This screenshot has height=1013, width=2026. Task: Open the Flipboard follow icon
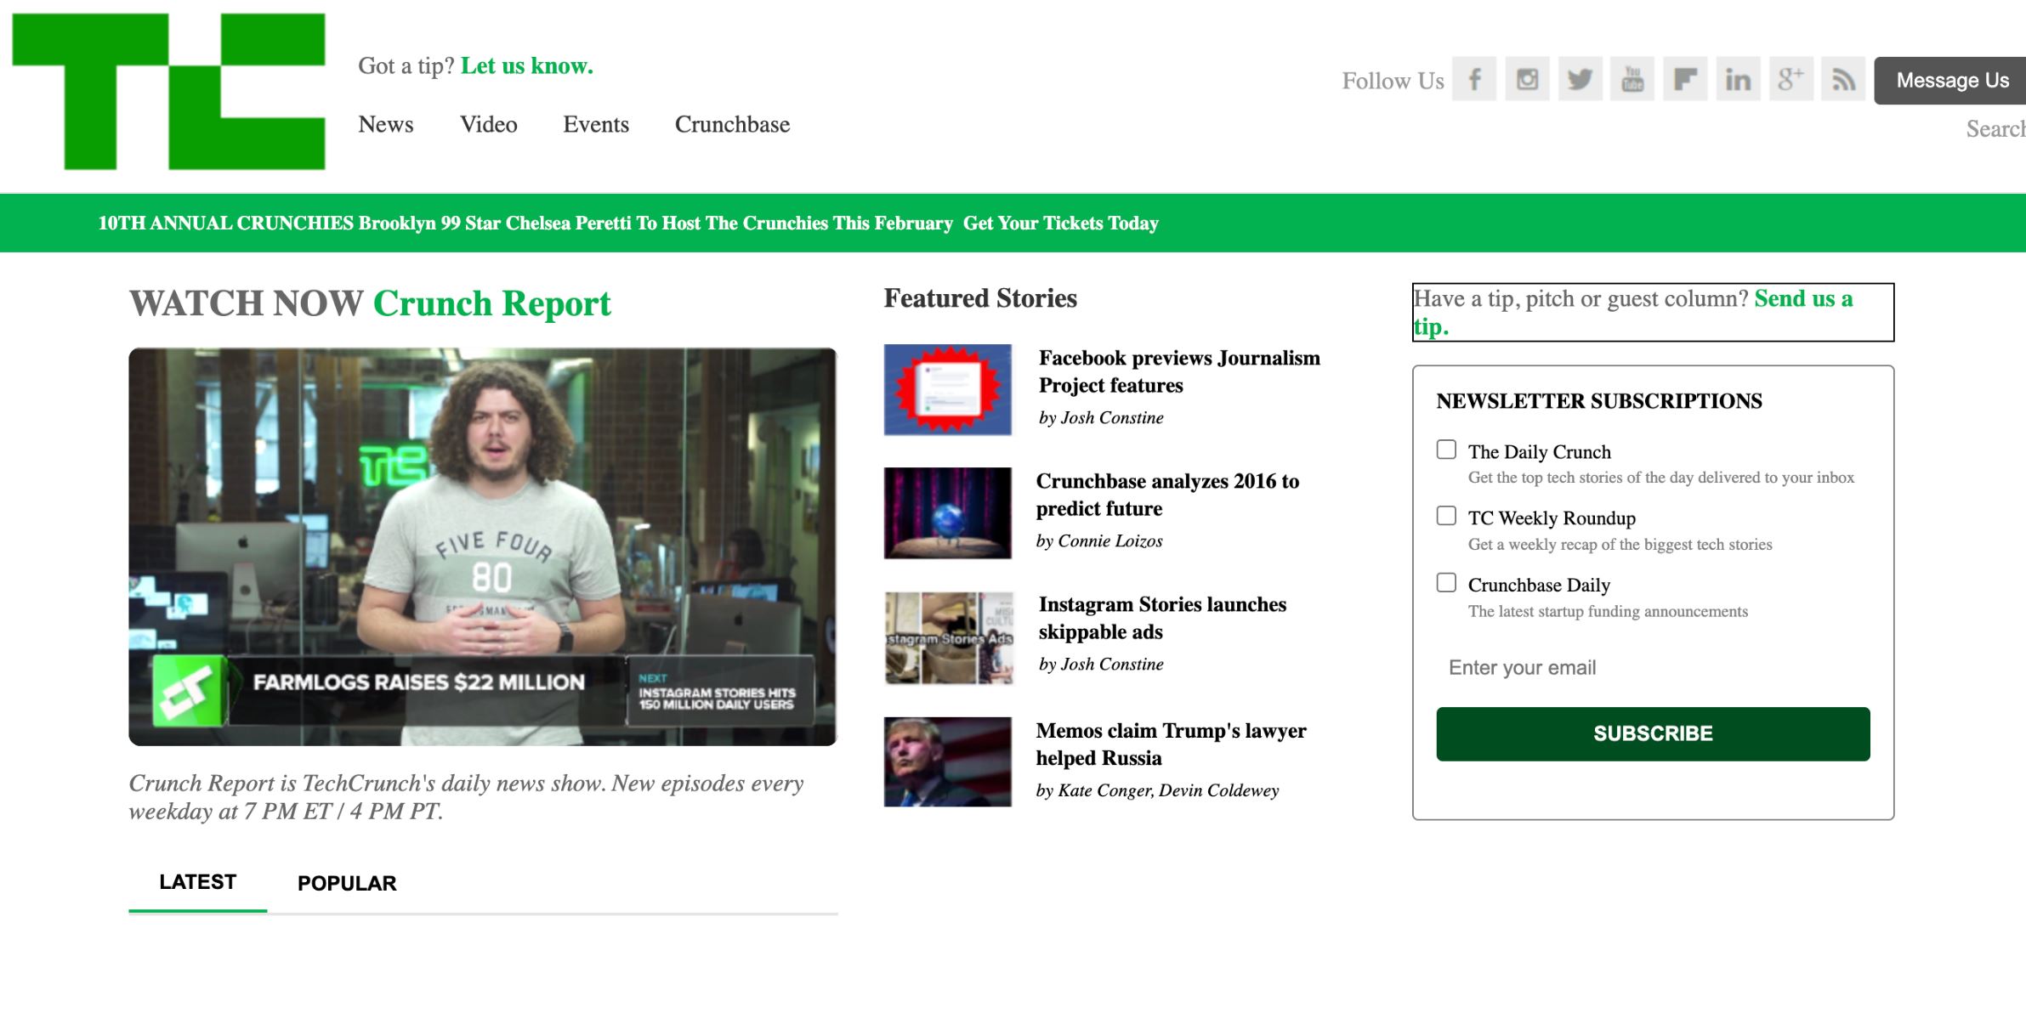tap(1685, 79)
